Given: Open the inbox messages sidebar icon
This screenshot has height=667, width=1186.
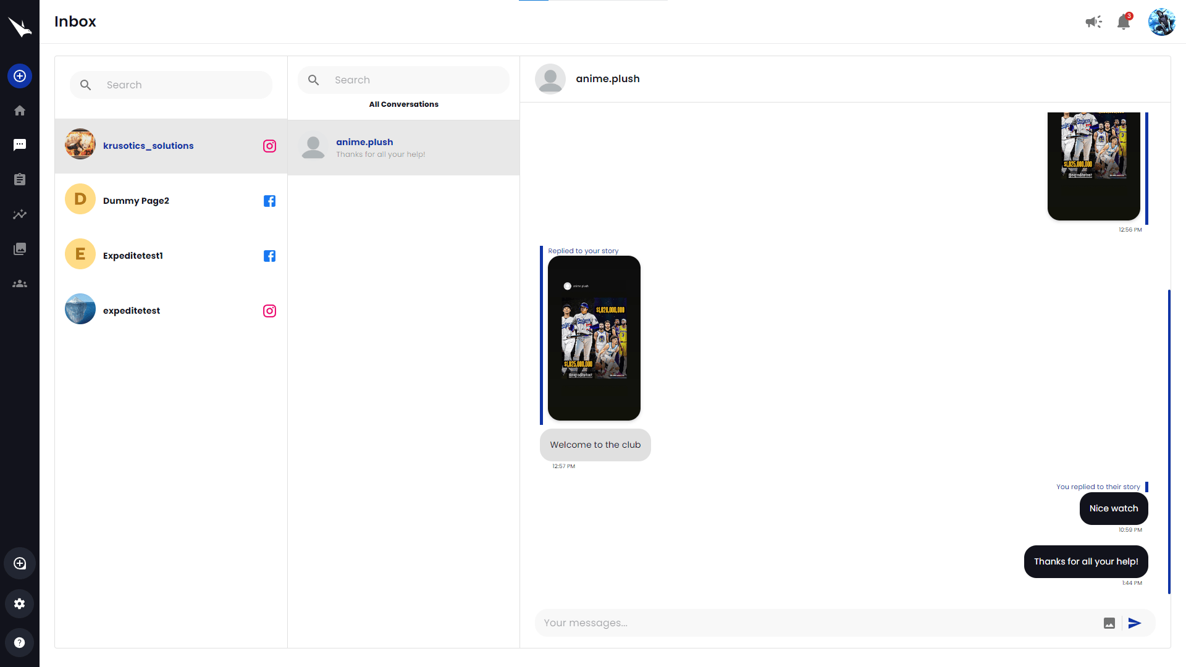Looking at the screenshot, I should click(20, 145).
